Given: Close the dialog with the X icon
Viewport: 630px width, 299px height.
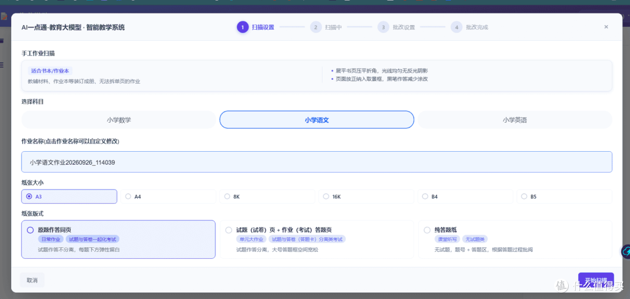Looking at the screenshot, I should pyautogui.click(x=606, y=27).
